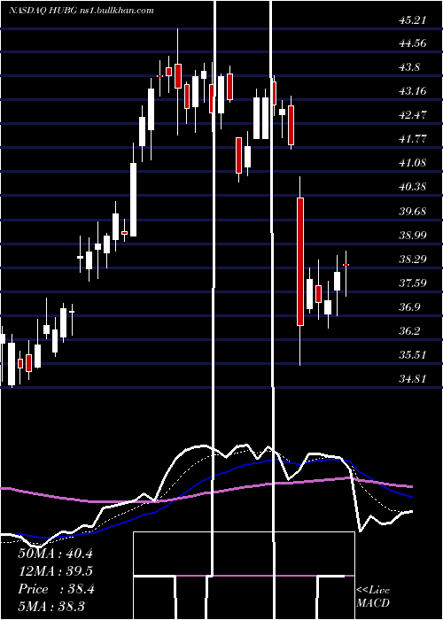Screen dimensions: 443x620
Task: Click the 5MA : 38.3 readout
Action: tap(51, 606)
